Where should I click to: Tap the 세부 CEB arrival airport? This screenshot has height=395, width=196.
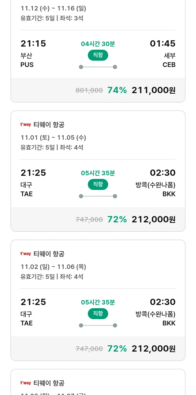169,60
